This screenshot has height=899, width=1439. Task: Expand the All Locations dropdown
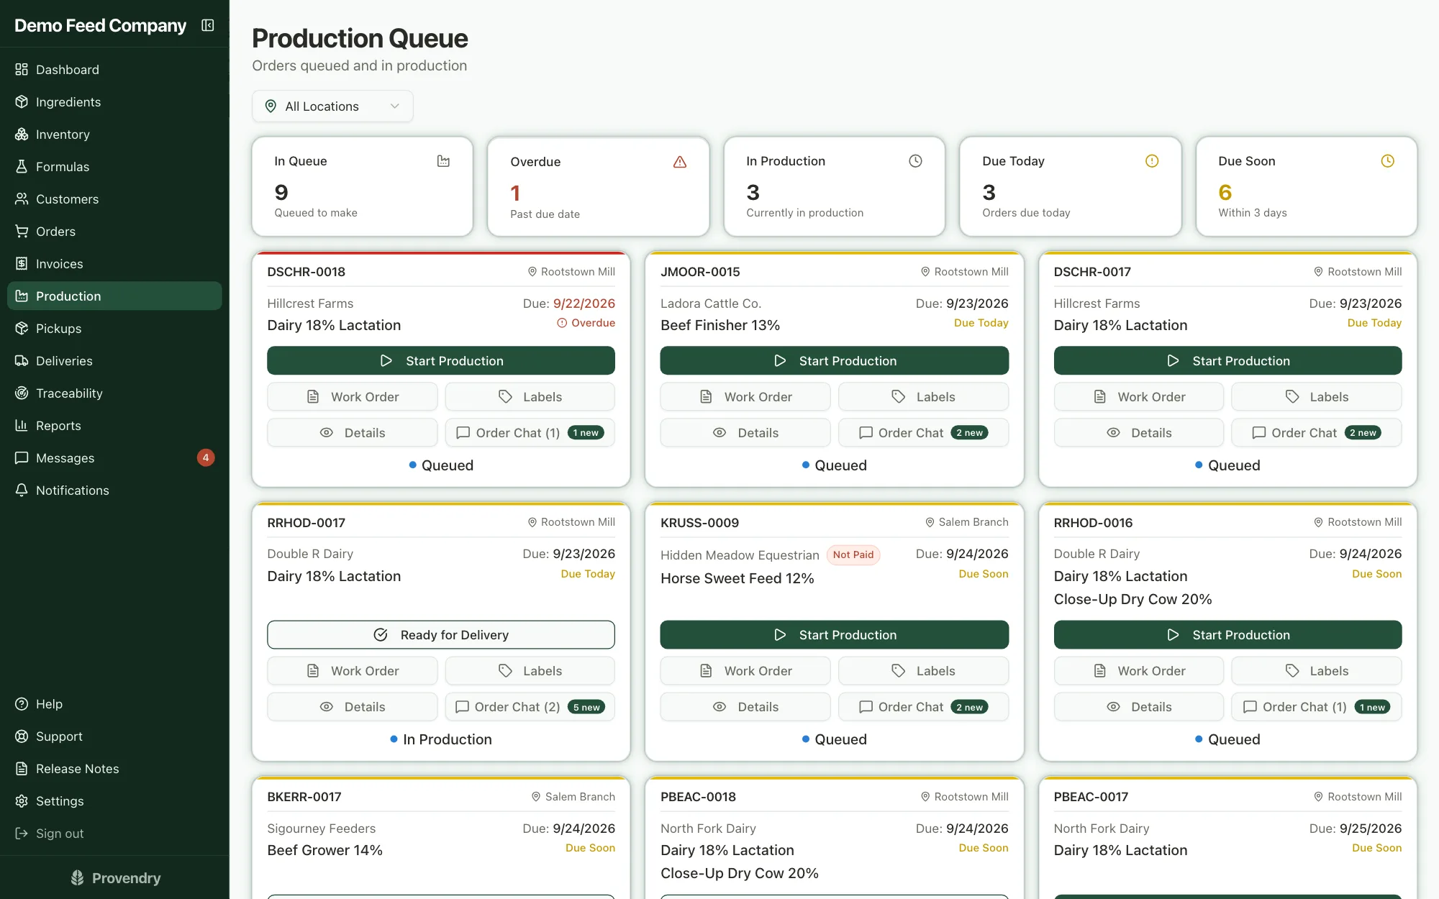(x=332, y=106)
